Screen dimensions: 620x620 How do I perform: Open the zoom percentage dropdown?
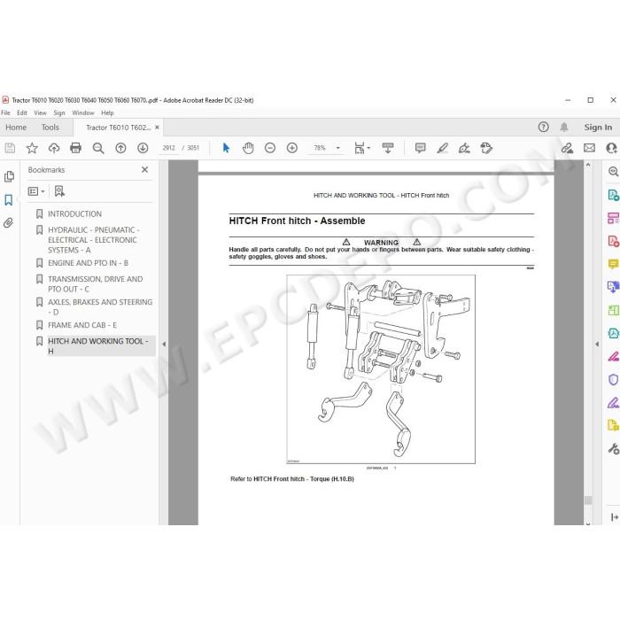(x=338, y=148)
